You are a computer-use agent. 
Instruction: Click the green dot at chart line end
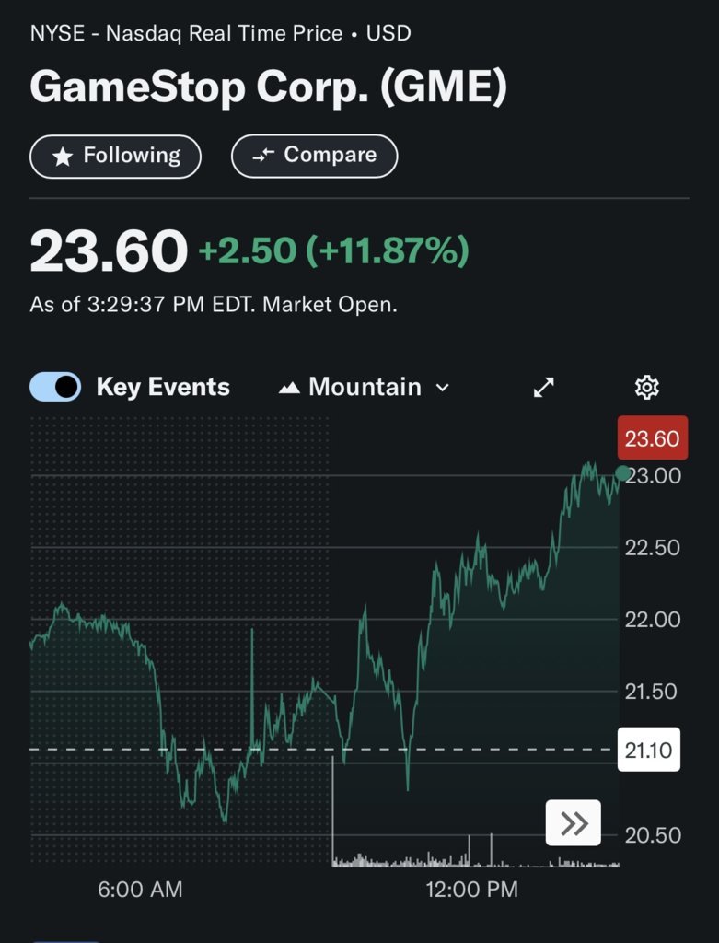tap(623, 473)
